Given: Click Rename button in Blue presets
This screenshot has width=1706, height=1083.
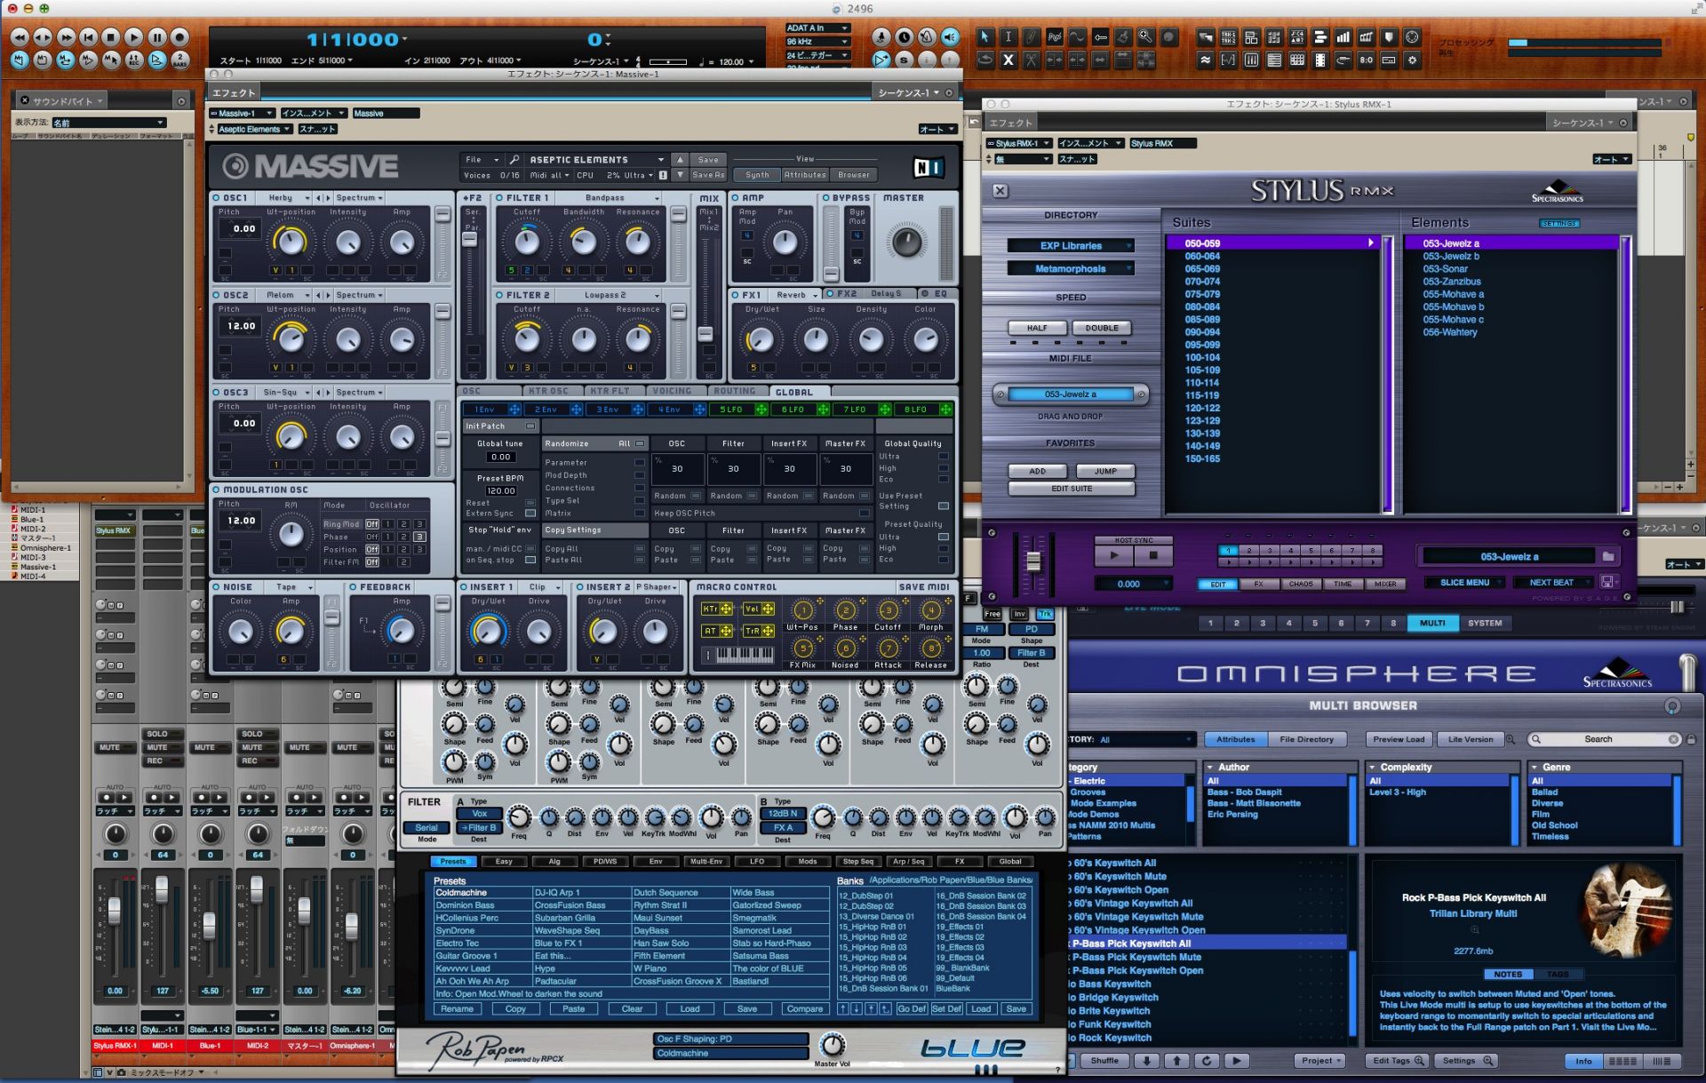Looking at the screenshot, I should click(x=457, y=1009).
